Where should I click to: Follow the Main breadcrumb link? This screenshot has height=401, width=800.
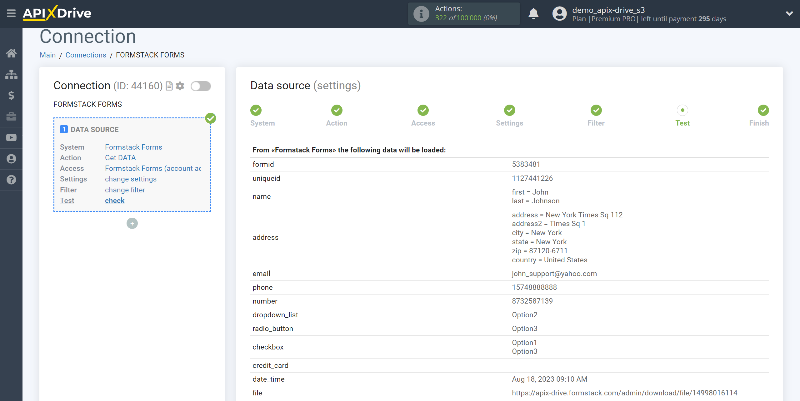pos(47,55)
